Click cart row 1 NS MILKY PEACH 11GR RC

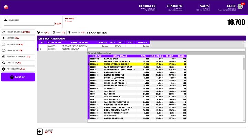pos(94,46)
